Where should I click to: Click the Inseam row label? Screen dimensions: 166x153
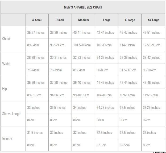[7, 139]
